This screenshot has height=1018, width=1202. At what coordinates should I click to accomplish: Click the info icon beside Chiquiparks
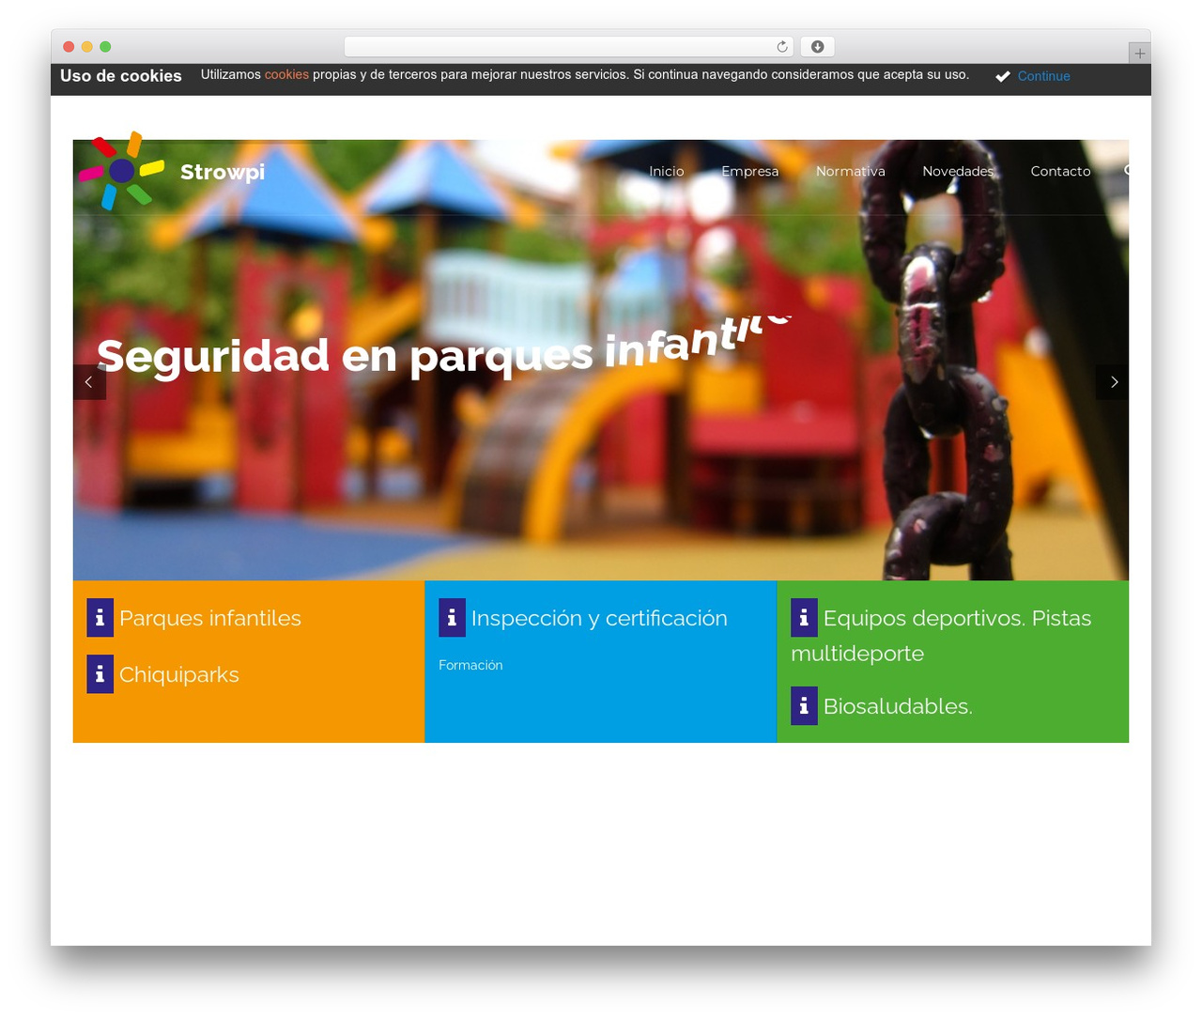pyautogui.click(x=100, y=674)
